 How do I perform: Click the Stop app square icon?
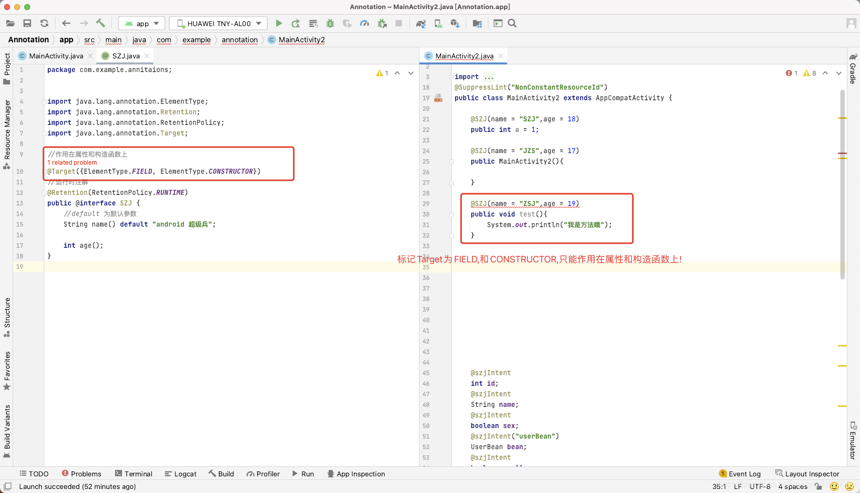[x=399, y=23]
